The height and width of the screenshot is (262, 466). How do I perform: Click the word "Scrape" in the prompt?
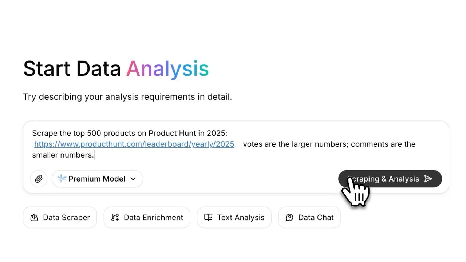(43, 133)
